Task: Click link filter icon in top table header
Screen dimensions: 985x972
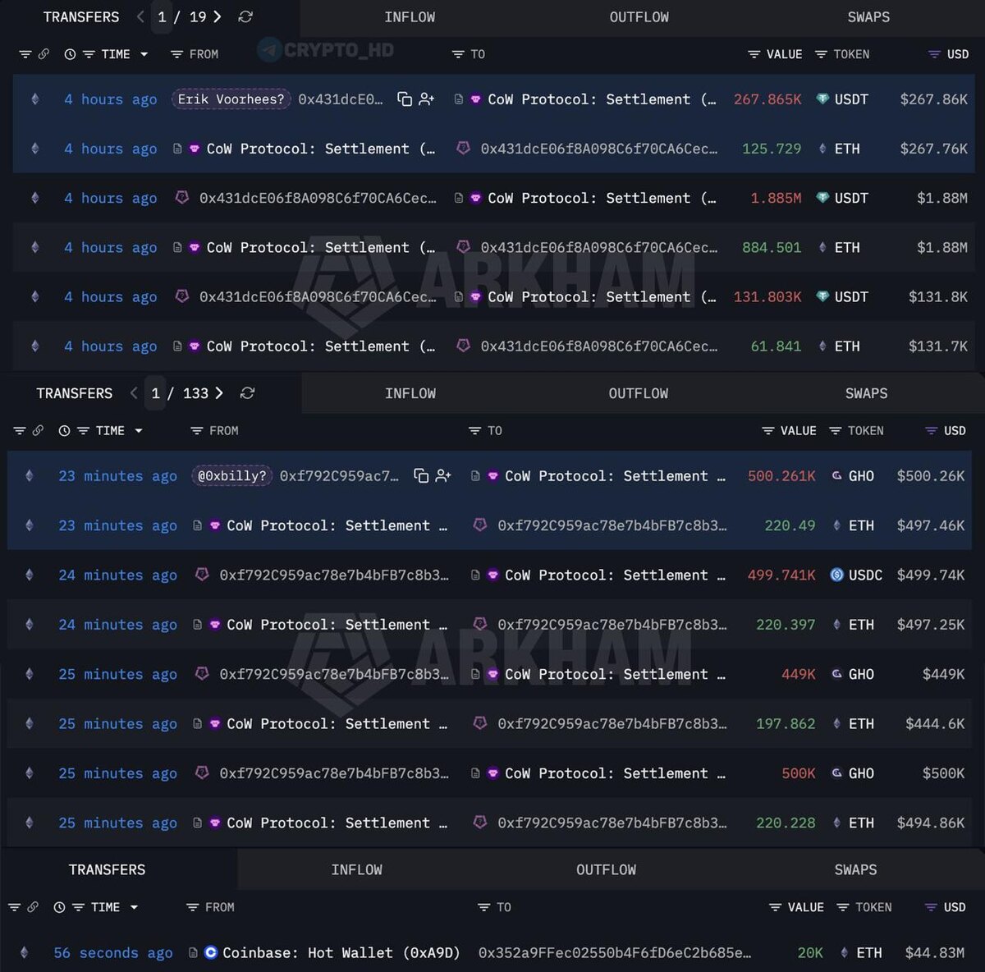Action: [x=44, y=54]
